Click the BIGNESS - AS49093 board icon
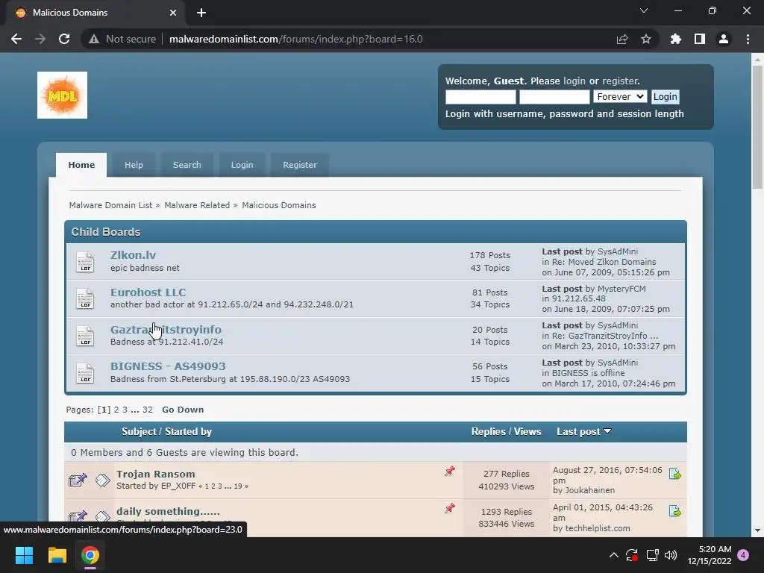764x573 pixels. pos(85,373)
